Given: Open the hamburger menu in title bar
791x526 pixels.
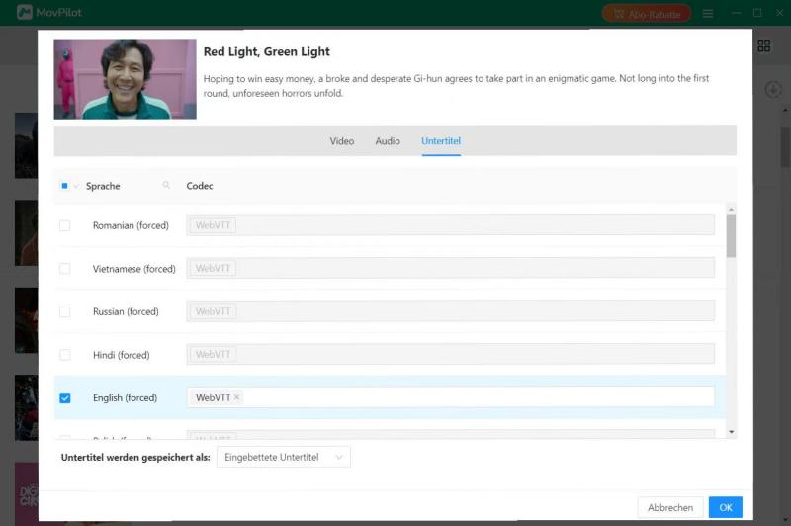Looking at the screenshot, I should [708, 14].
